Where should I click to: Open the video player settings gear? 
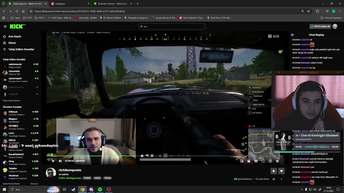click(x=277, y=161)
